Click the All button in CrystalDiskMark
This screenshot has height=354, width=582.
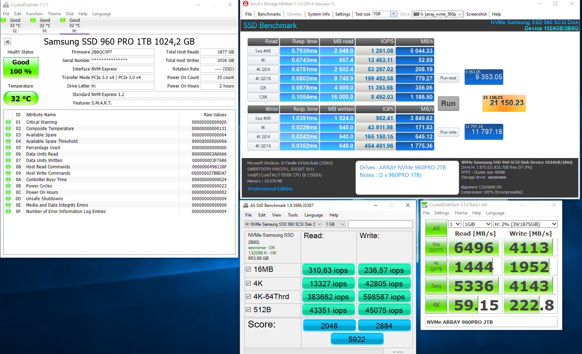[x=436, y=228]
